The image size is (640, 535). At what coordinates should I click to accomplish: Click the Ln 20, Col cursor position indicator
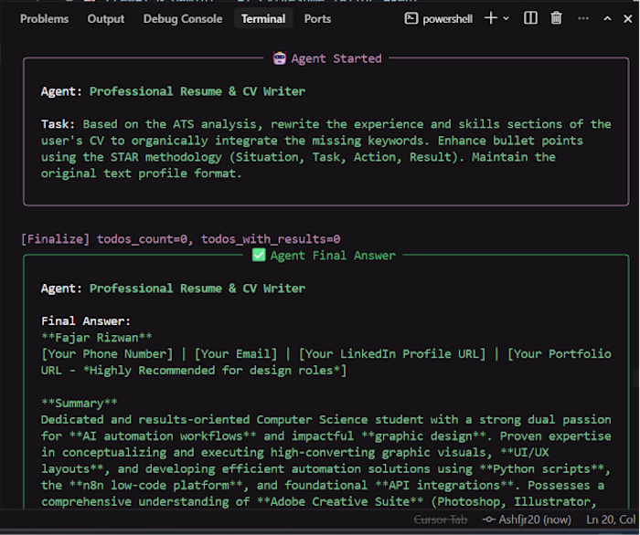pyautogui.click(x=611, y=519)
